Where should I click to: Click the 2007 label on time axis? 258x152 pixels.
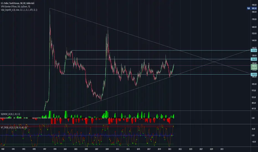97,149
